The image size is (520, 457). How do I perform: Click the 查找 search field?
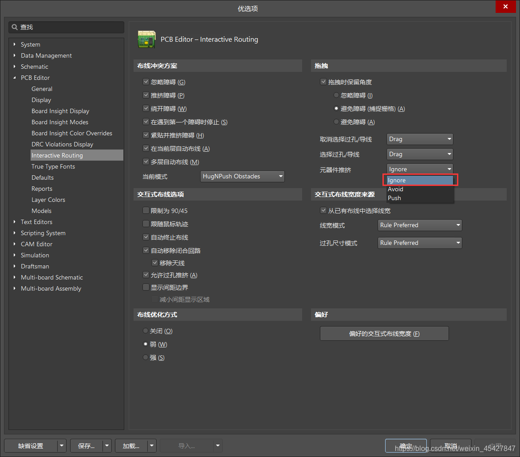tap(66, 27)
